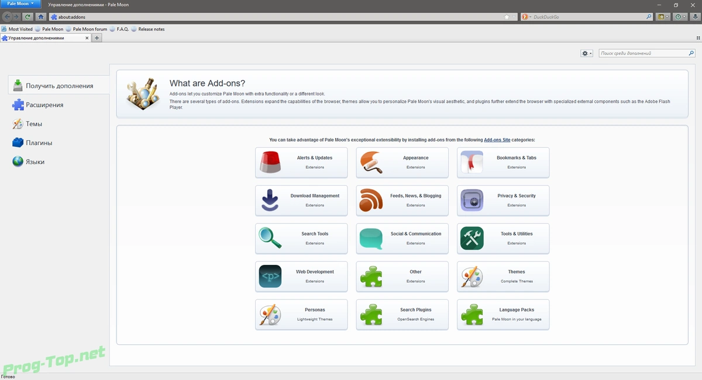Click Tools & Utilities wrench icon
Viewport: 702px width, 380px height.
click(472, 239)
